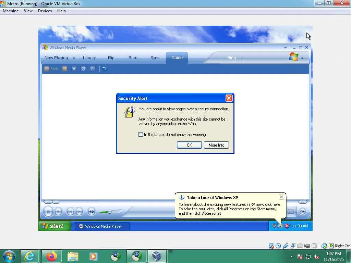
Task: Switch to the Sync tab
Action: [155, 58]
